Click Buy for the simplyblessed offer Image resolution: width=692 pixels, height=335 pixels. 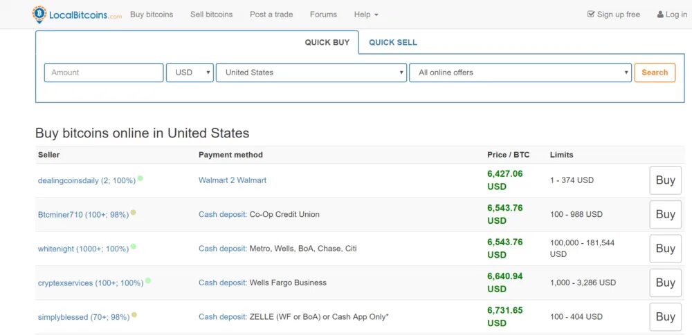(666, 317)
